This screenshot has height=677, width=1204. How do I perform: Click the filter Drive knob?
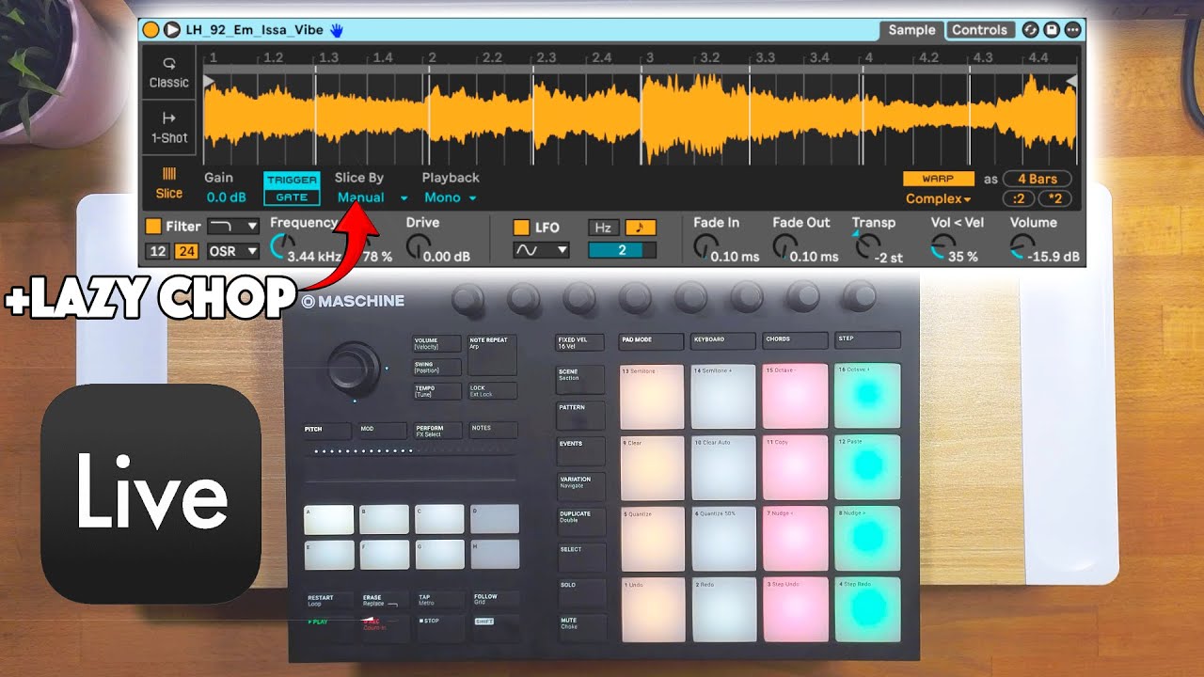[x=417, y=247]
